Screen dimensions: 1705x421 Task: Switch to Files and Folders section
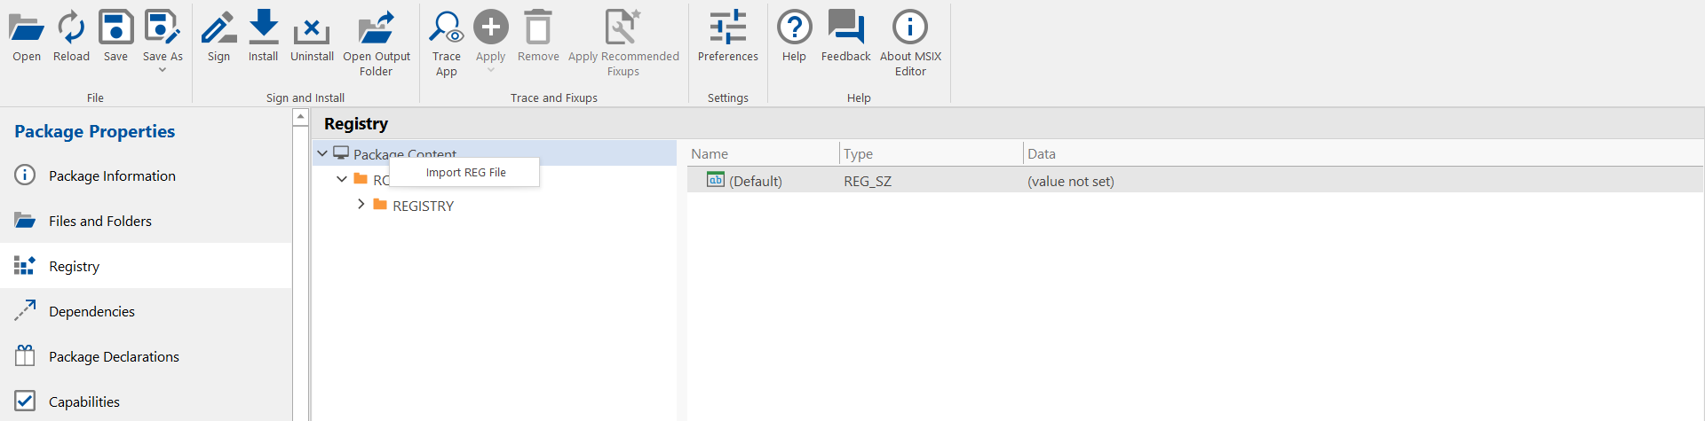tap(100, 222)
